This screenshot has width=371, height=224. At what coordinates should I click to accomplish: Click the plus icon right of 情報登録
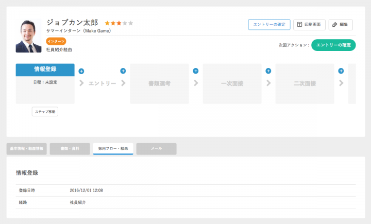click(81, 71)
